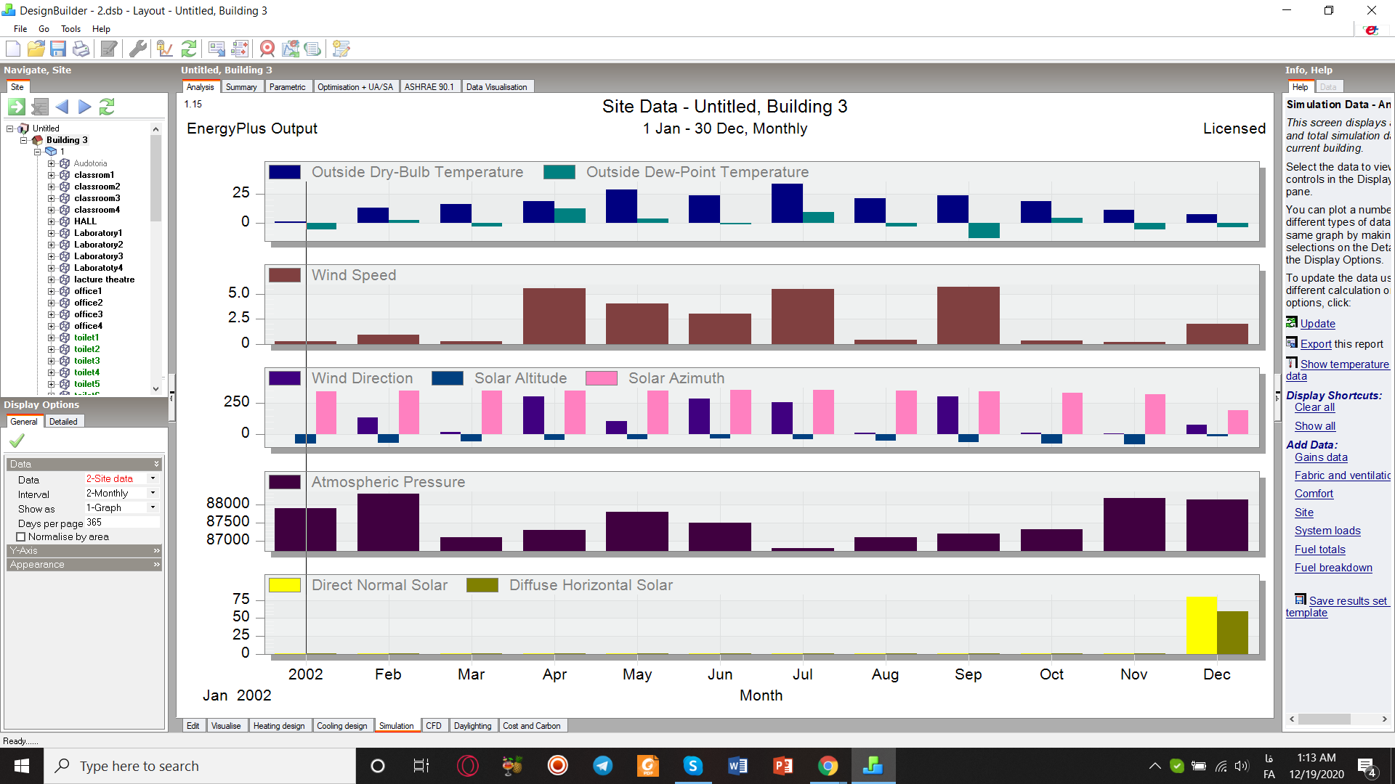
Task: Click the Fuel breakdown link
Action: 1333,568
